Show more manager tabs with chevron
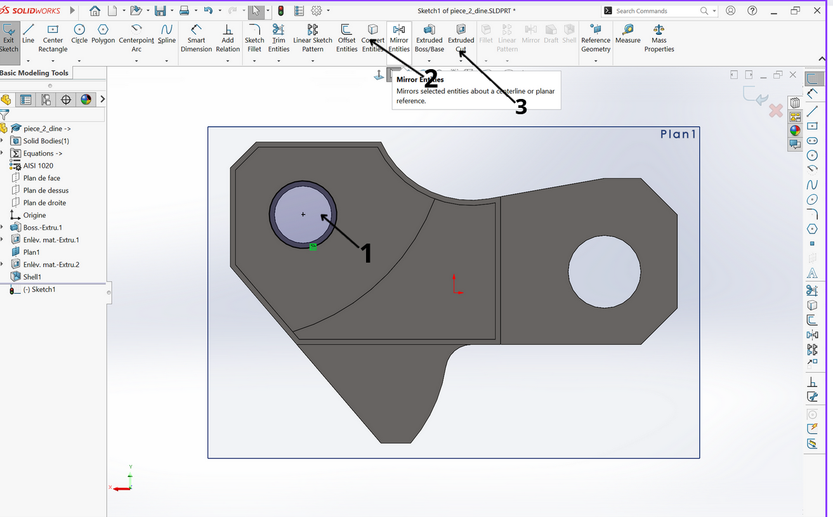This screenshot has height=517, width=833. tap(103, 99)
